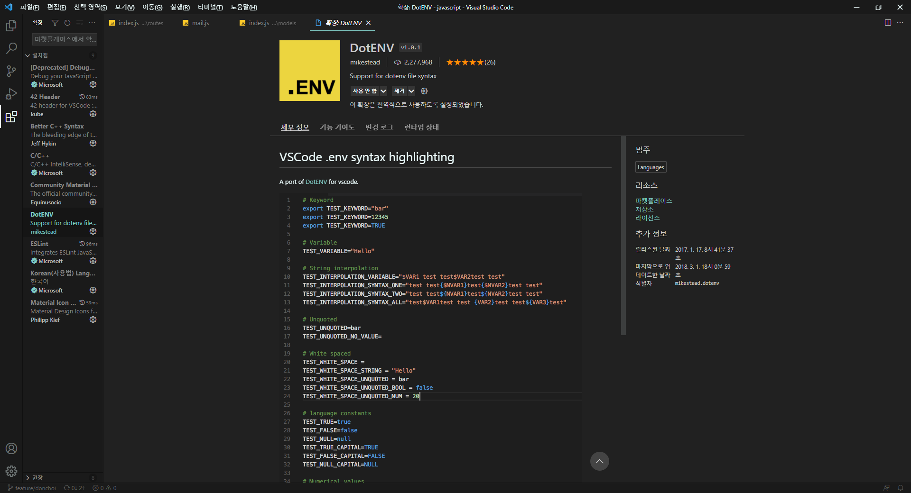Open the Accounts icon in activity bar

(x=11, y=448)
